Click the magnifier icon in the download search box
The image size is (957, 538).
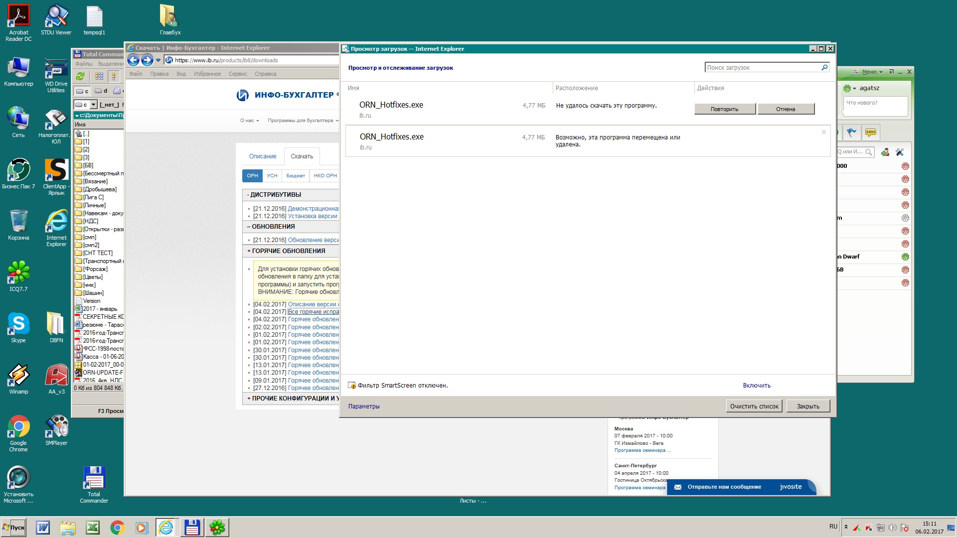tap(824, 67)
